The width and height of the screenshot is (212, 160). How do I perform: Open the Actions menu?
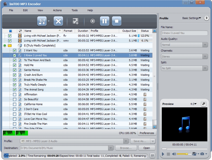(57, 10)
